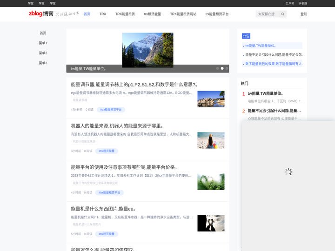Open announcement tw能量,TW能量单位。

click(x=261, y=46)
